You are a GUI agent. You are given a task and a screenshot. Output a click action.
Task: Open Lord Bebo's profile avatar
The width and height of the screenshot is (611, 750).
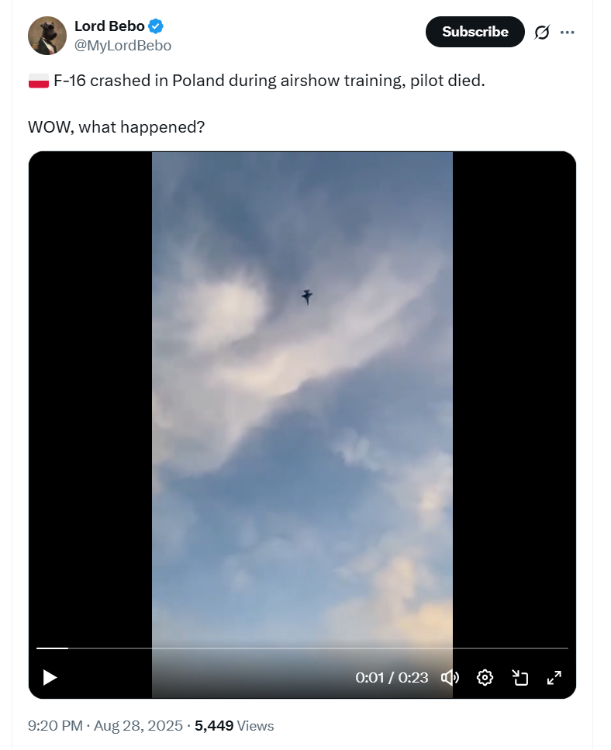click(47, 36)
